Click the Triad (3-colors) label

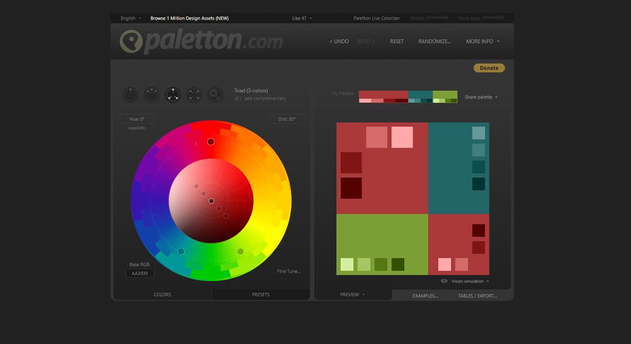click(251, 91)
